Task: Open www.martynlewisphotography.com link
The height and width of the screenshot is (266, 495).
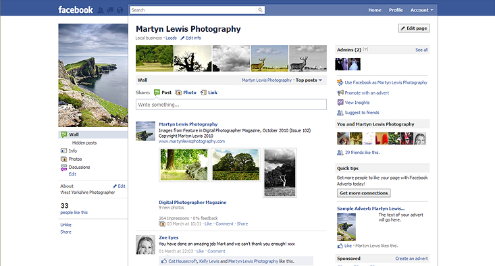Action: tap(192, 141)
